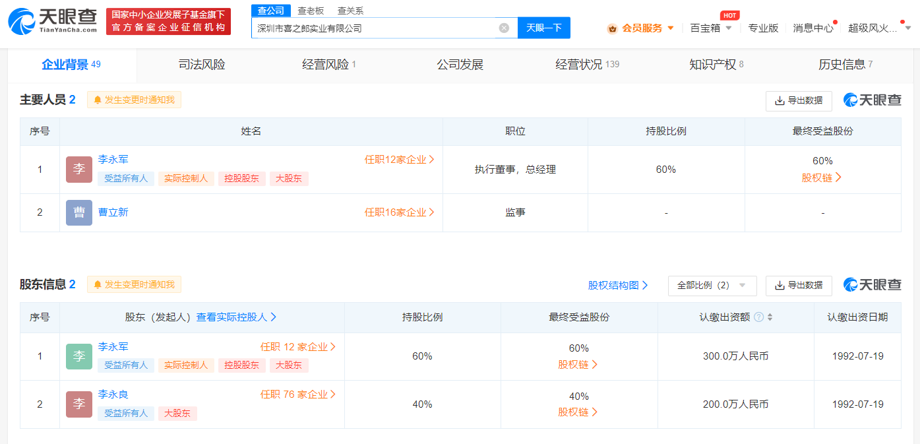Click the crown icon beside 会员服务

pyautogui.click(x=612, y=28)
